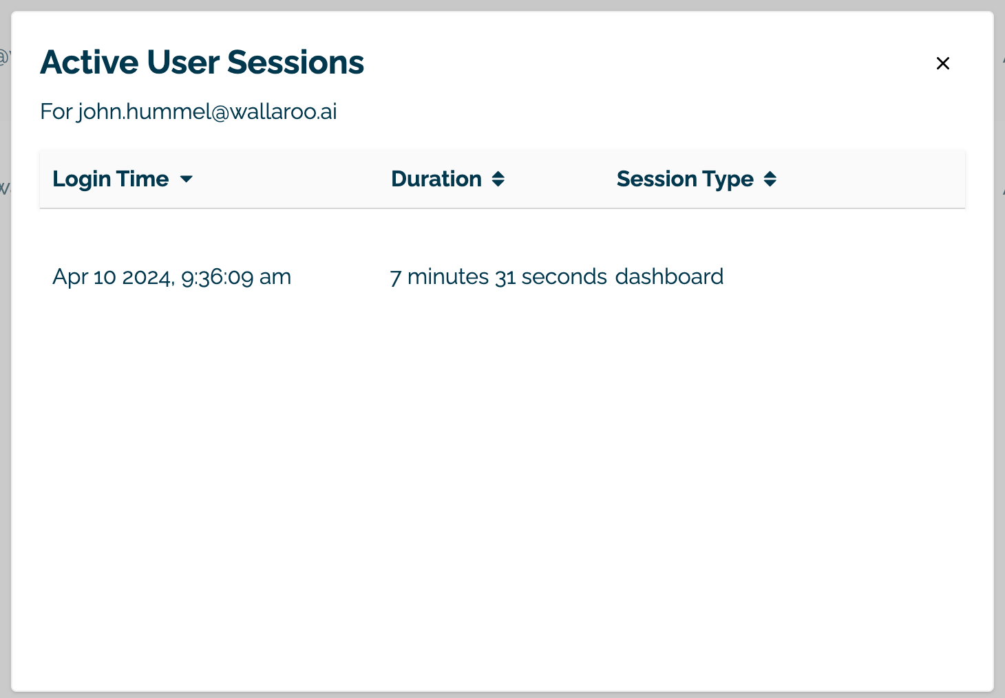Click the word "For" before the email
The height and width of the screenshot is (698, 1005).
(x=56, y=111)
